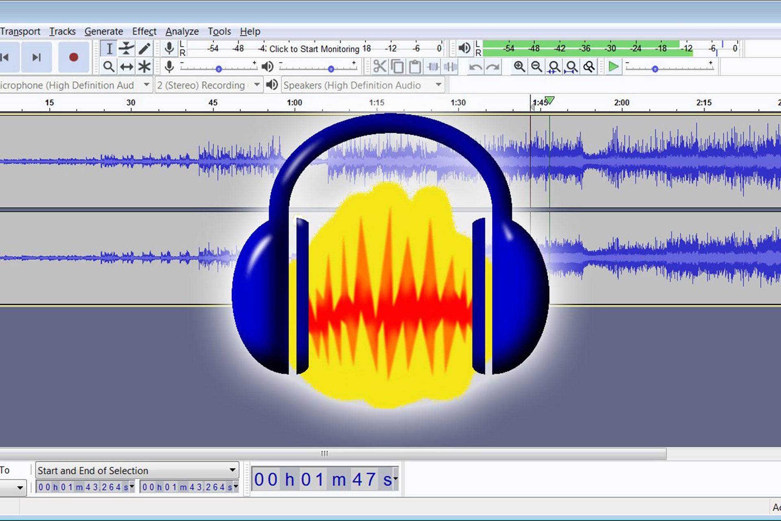Select the Selection (I-beam) tool

pos(109,49)
